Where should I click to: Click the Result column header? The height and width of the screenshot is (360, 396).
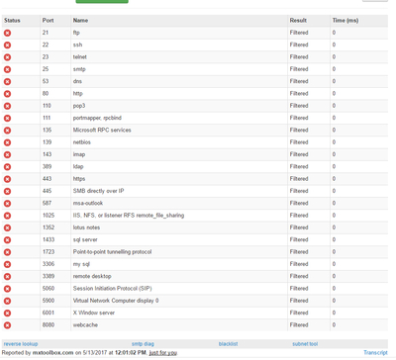tap(298, 21)
